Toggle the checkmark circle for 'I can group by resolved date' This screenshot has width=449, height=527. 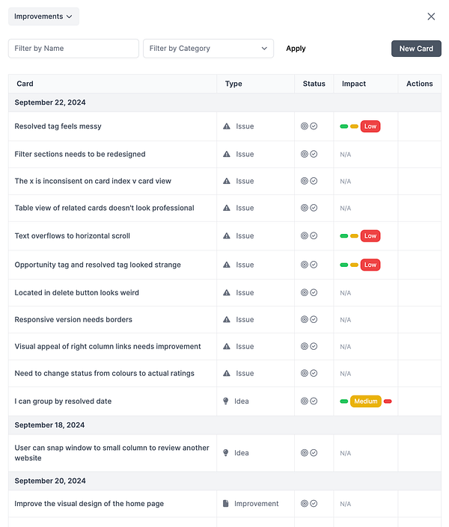[x=314, y=401]
